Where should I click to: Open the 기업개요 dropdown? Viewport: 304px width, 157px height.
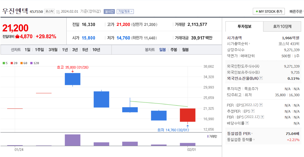(x=125, y=11)
